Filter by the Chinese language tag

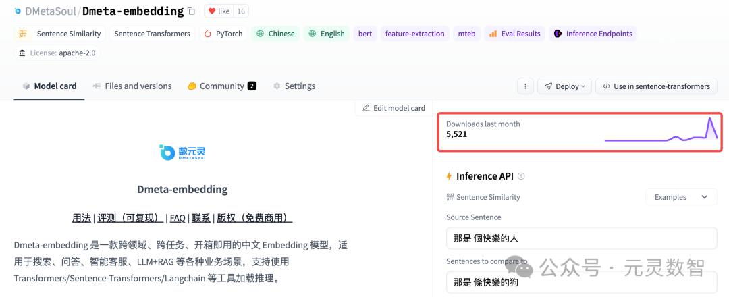tap(275, 34)
